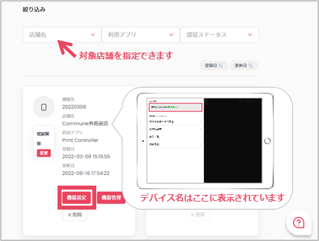Screen dimensions: 319x241
Task: Click the device tablet icon
Action: 44,107
